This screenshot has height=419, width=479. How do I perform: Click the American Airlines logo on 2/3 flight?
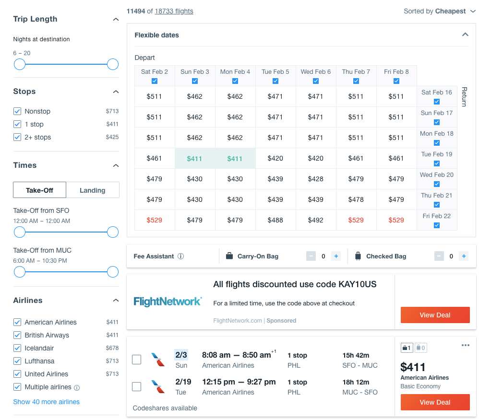158,359
